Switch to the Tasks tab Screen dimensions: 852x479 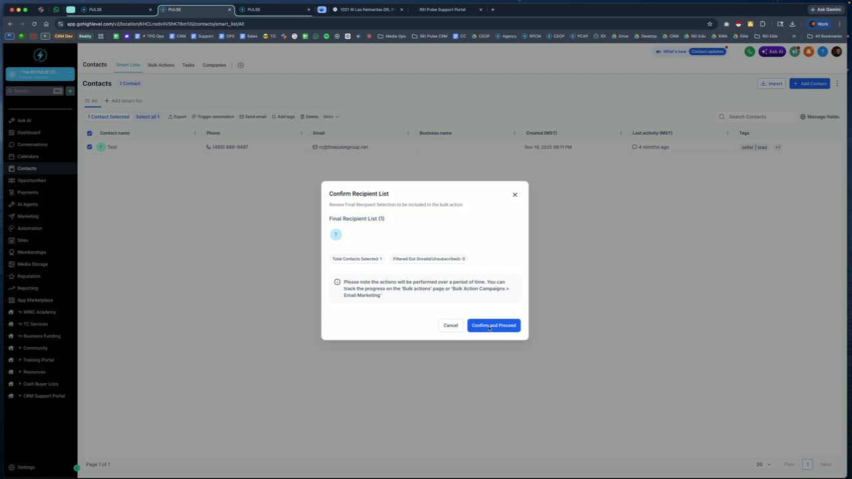coord(188,65)
